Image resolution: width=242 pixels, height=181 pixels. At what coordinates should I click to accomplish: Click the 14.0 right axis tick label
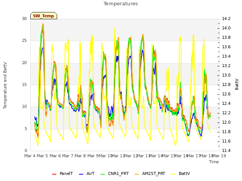tap(226, 28)
